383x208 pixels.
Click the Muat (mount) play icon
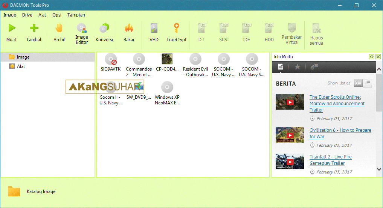12,28
